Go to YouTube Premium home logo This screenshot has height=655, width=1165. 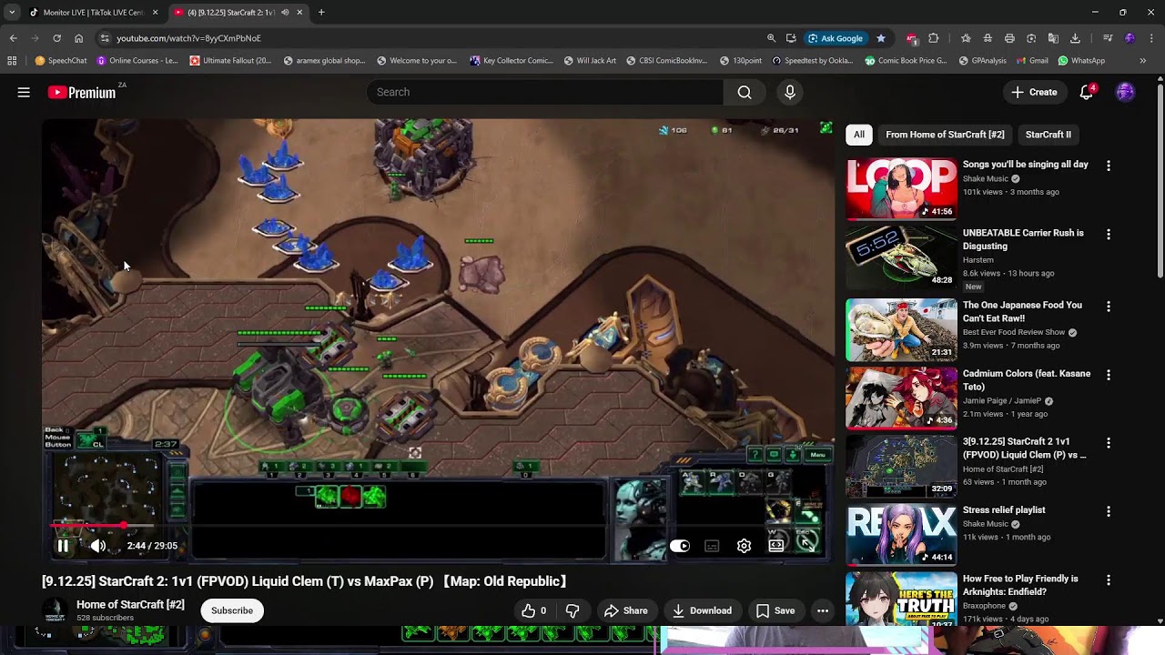click(82, 92)
